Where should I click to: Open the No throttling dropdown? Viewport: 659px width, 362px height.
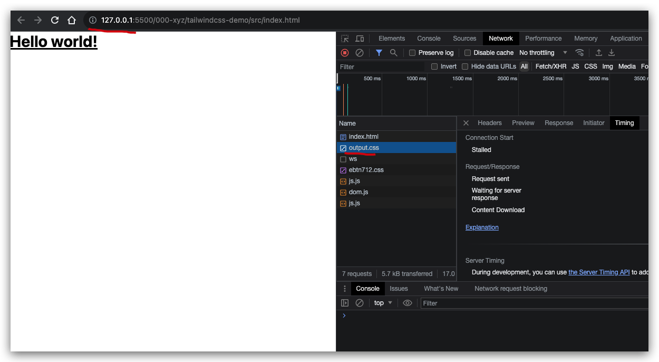tap(543, 53)
